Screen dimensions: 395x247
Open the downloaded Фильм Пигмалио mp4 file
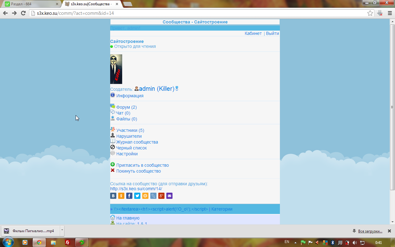[30, 231]
